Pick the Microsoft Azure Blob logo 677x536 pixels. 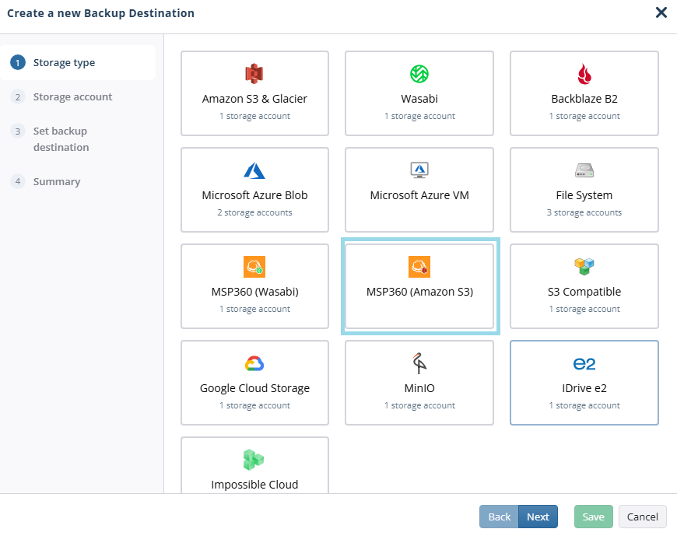point(254,170)
